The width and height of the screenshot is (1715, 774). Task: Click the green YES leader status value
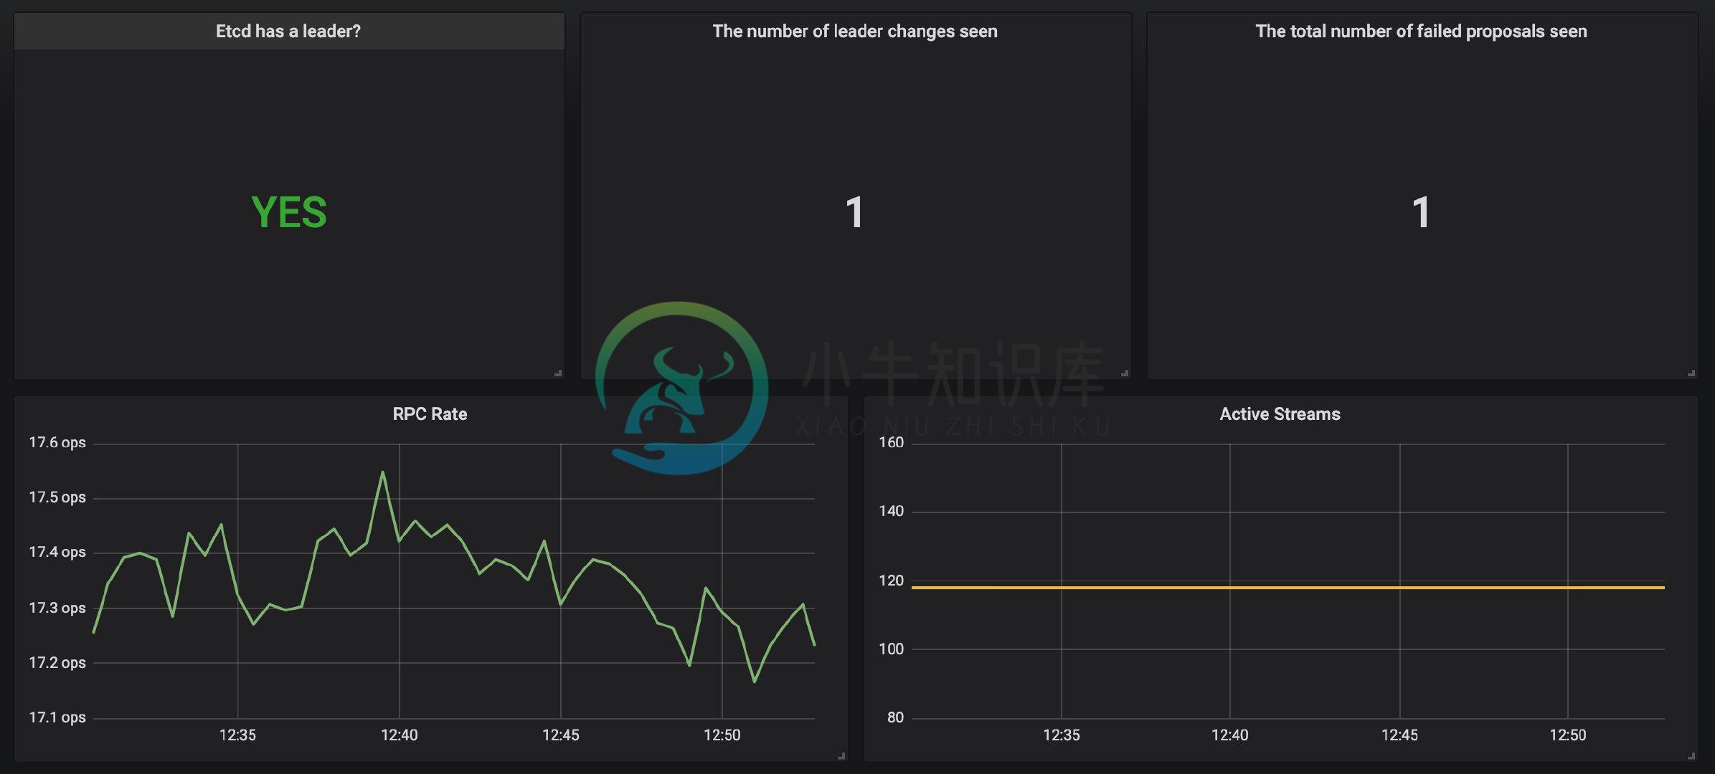coord(289,213)
